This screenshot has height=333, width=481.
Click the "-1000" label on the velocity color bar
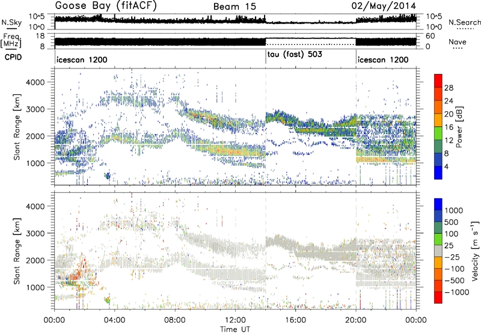click(456, 292)
